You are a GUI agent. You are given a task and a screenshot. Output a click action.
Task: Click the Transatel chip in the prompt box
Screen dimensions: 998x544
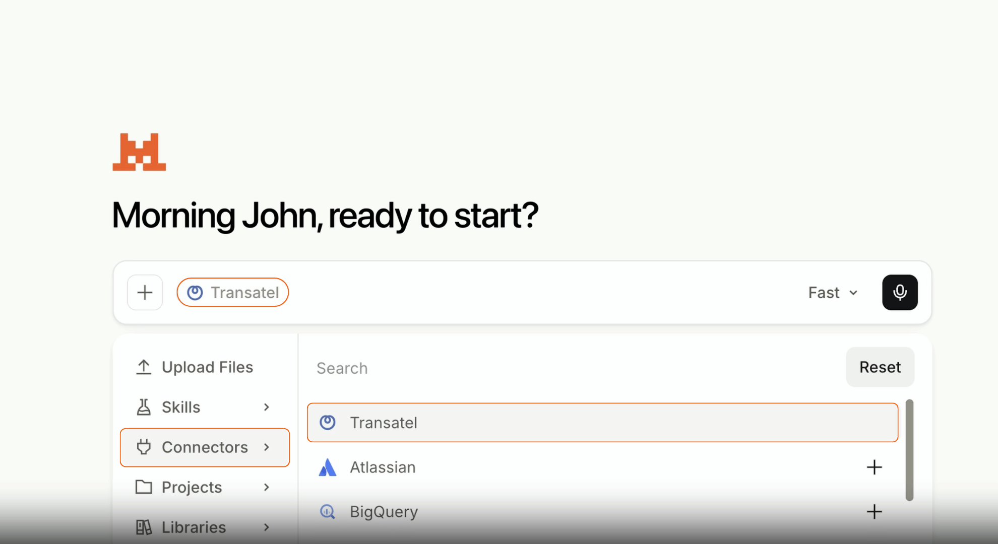pos(232,292)
